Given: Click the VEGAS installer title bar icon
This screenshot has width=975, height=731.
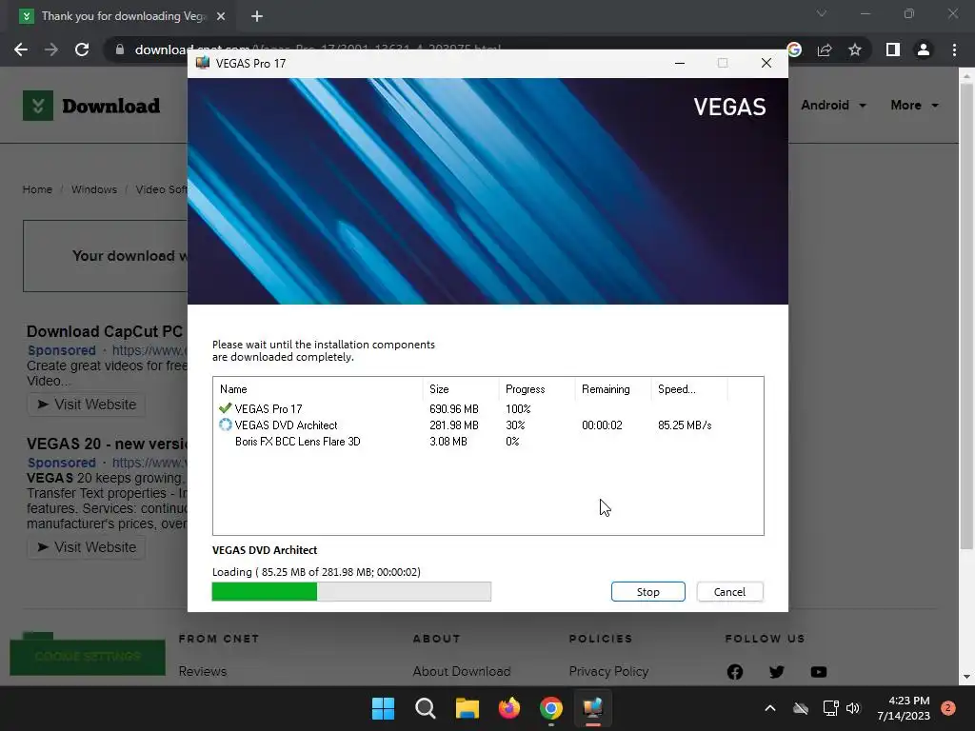Looking at the screenshot, I should point(203,63).
